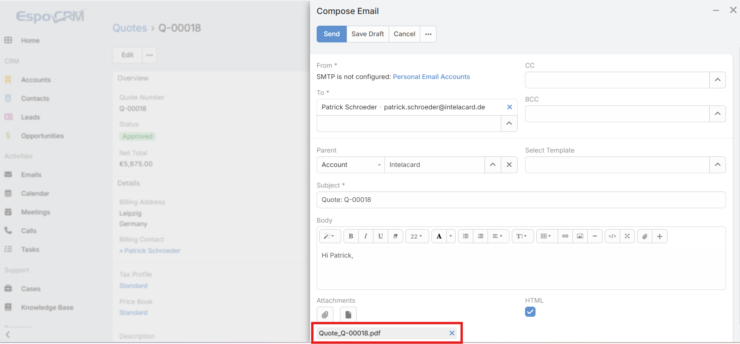
Task: Clear the Intelacard parent value
Action: [509, 165]
